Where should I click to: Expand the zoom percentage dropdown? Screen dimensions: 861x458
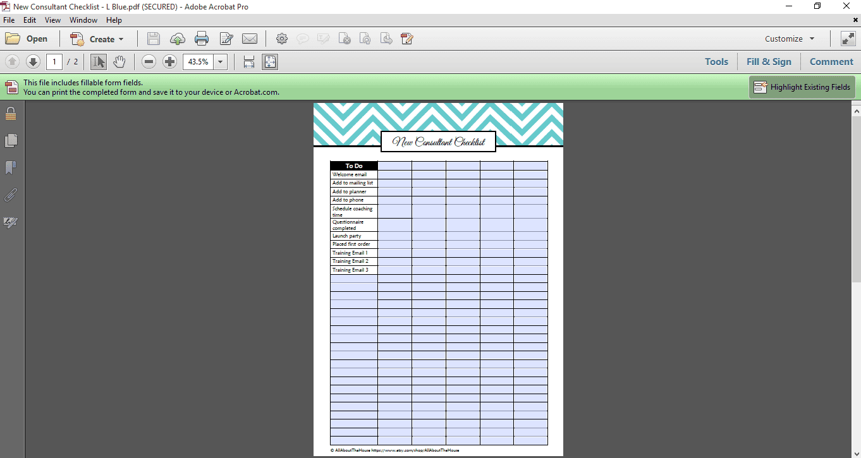click(221, 62)
